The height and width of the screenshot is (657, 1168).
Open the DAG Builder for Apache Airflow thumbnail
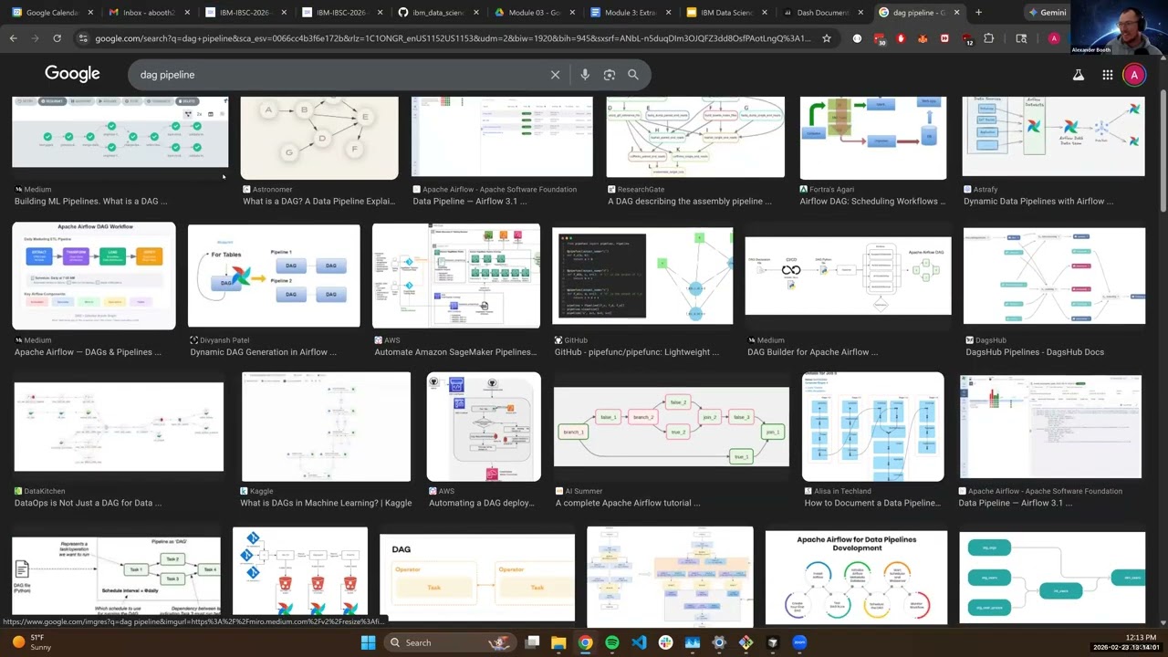tap(848, 276)
